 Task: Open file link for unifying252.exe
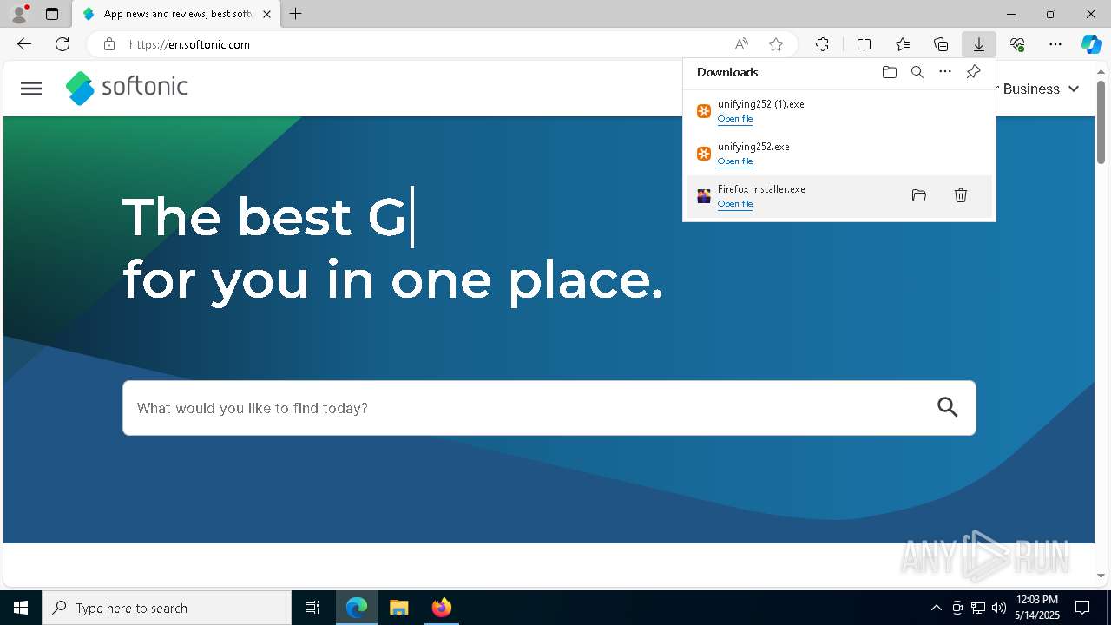click(735, 161)
